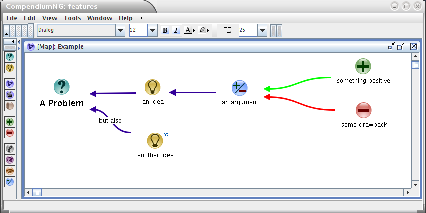This screenshot has height=213, width=426.
Task: Click the 'some drawback' minus node
Action: click(x=363, y=110)
